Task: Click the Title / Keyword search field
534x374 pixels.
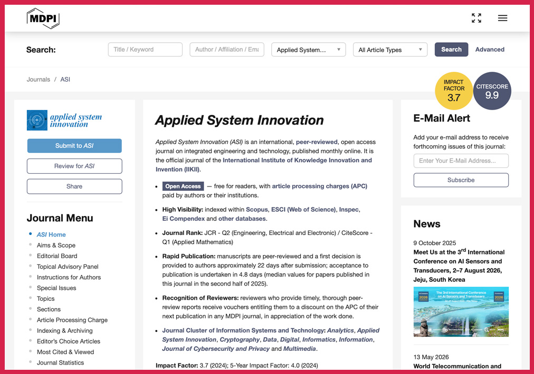Action: (x=145, y=50)
